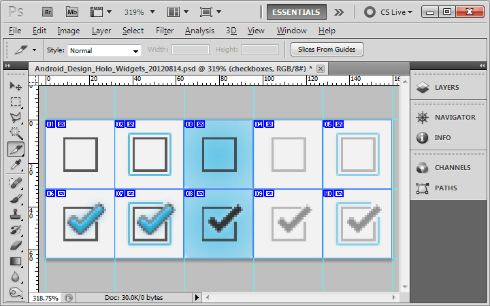The image size is (490, 306).
Task: Click slice 08 pressed checked checkbox
Action: [221, 222]
